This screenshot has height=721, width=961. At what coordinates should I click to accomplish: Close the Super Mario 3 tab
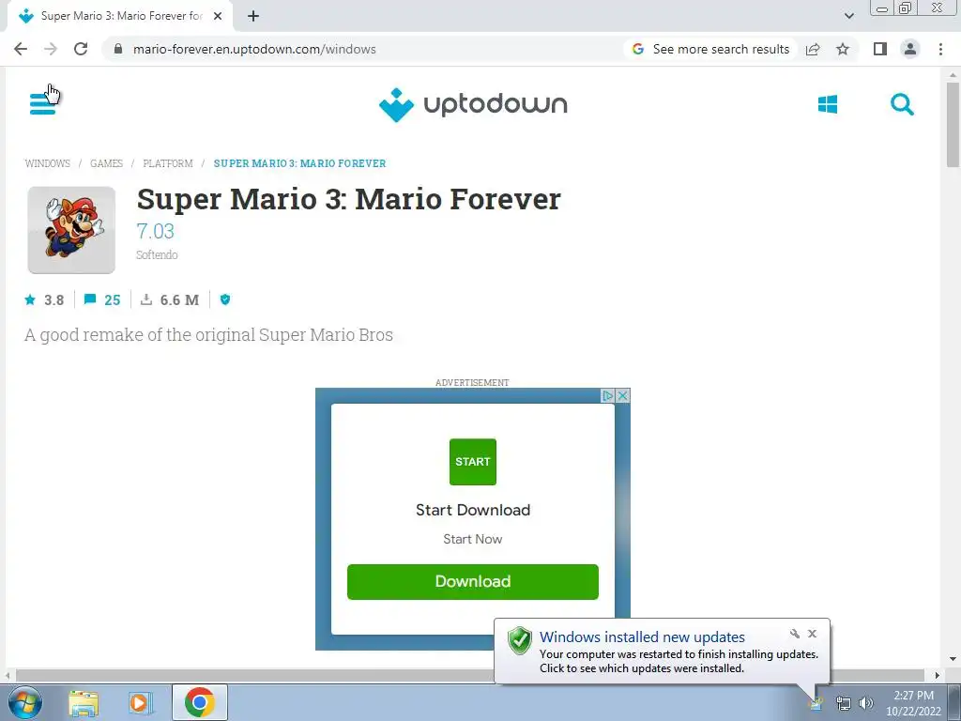pyautogui.click(x=218, y=16)
